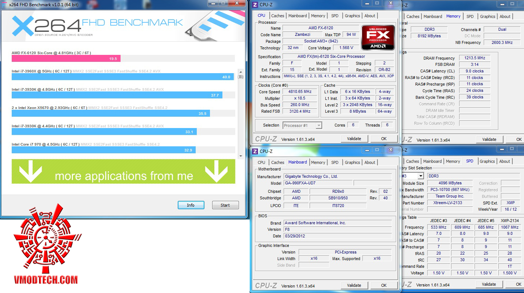Open the Mainboard tab in the CPU window

tap(298, 16)
